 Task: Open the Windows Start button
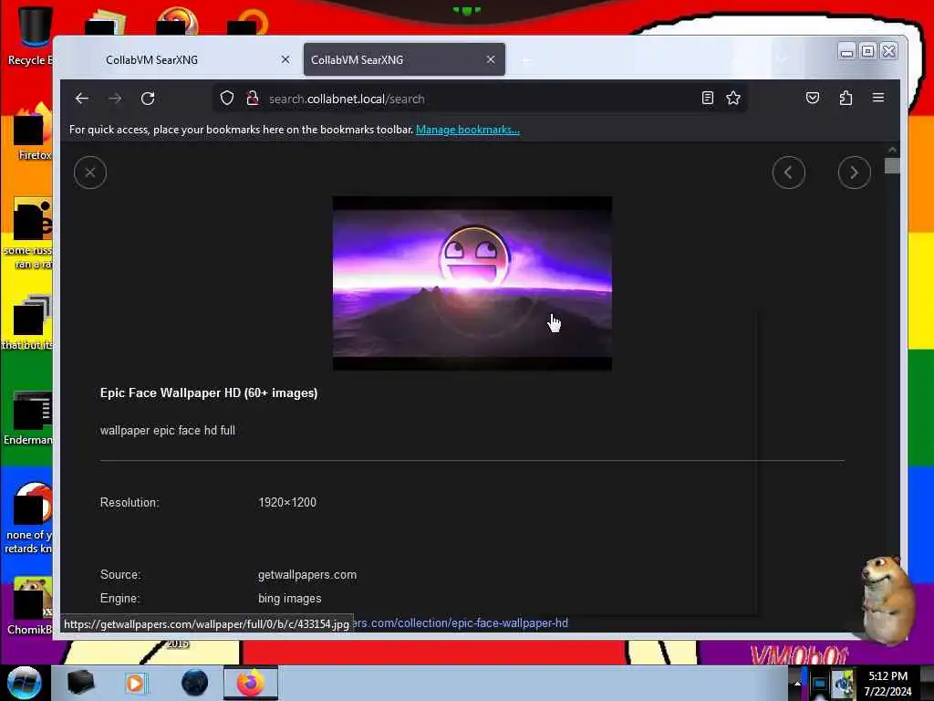(24, 683)
